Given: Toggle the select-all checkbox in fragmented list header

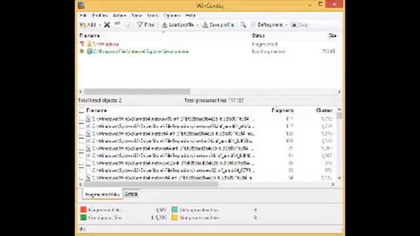Looking at the screenshot, I should 81,111.
